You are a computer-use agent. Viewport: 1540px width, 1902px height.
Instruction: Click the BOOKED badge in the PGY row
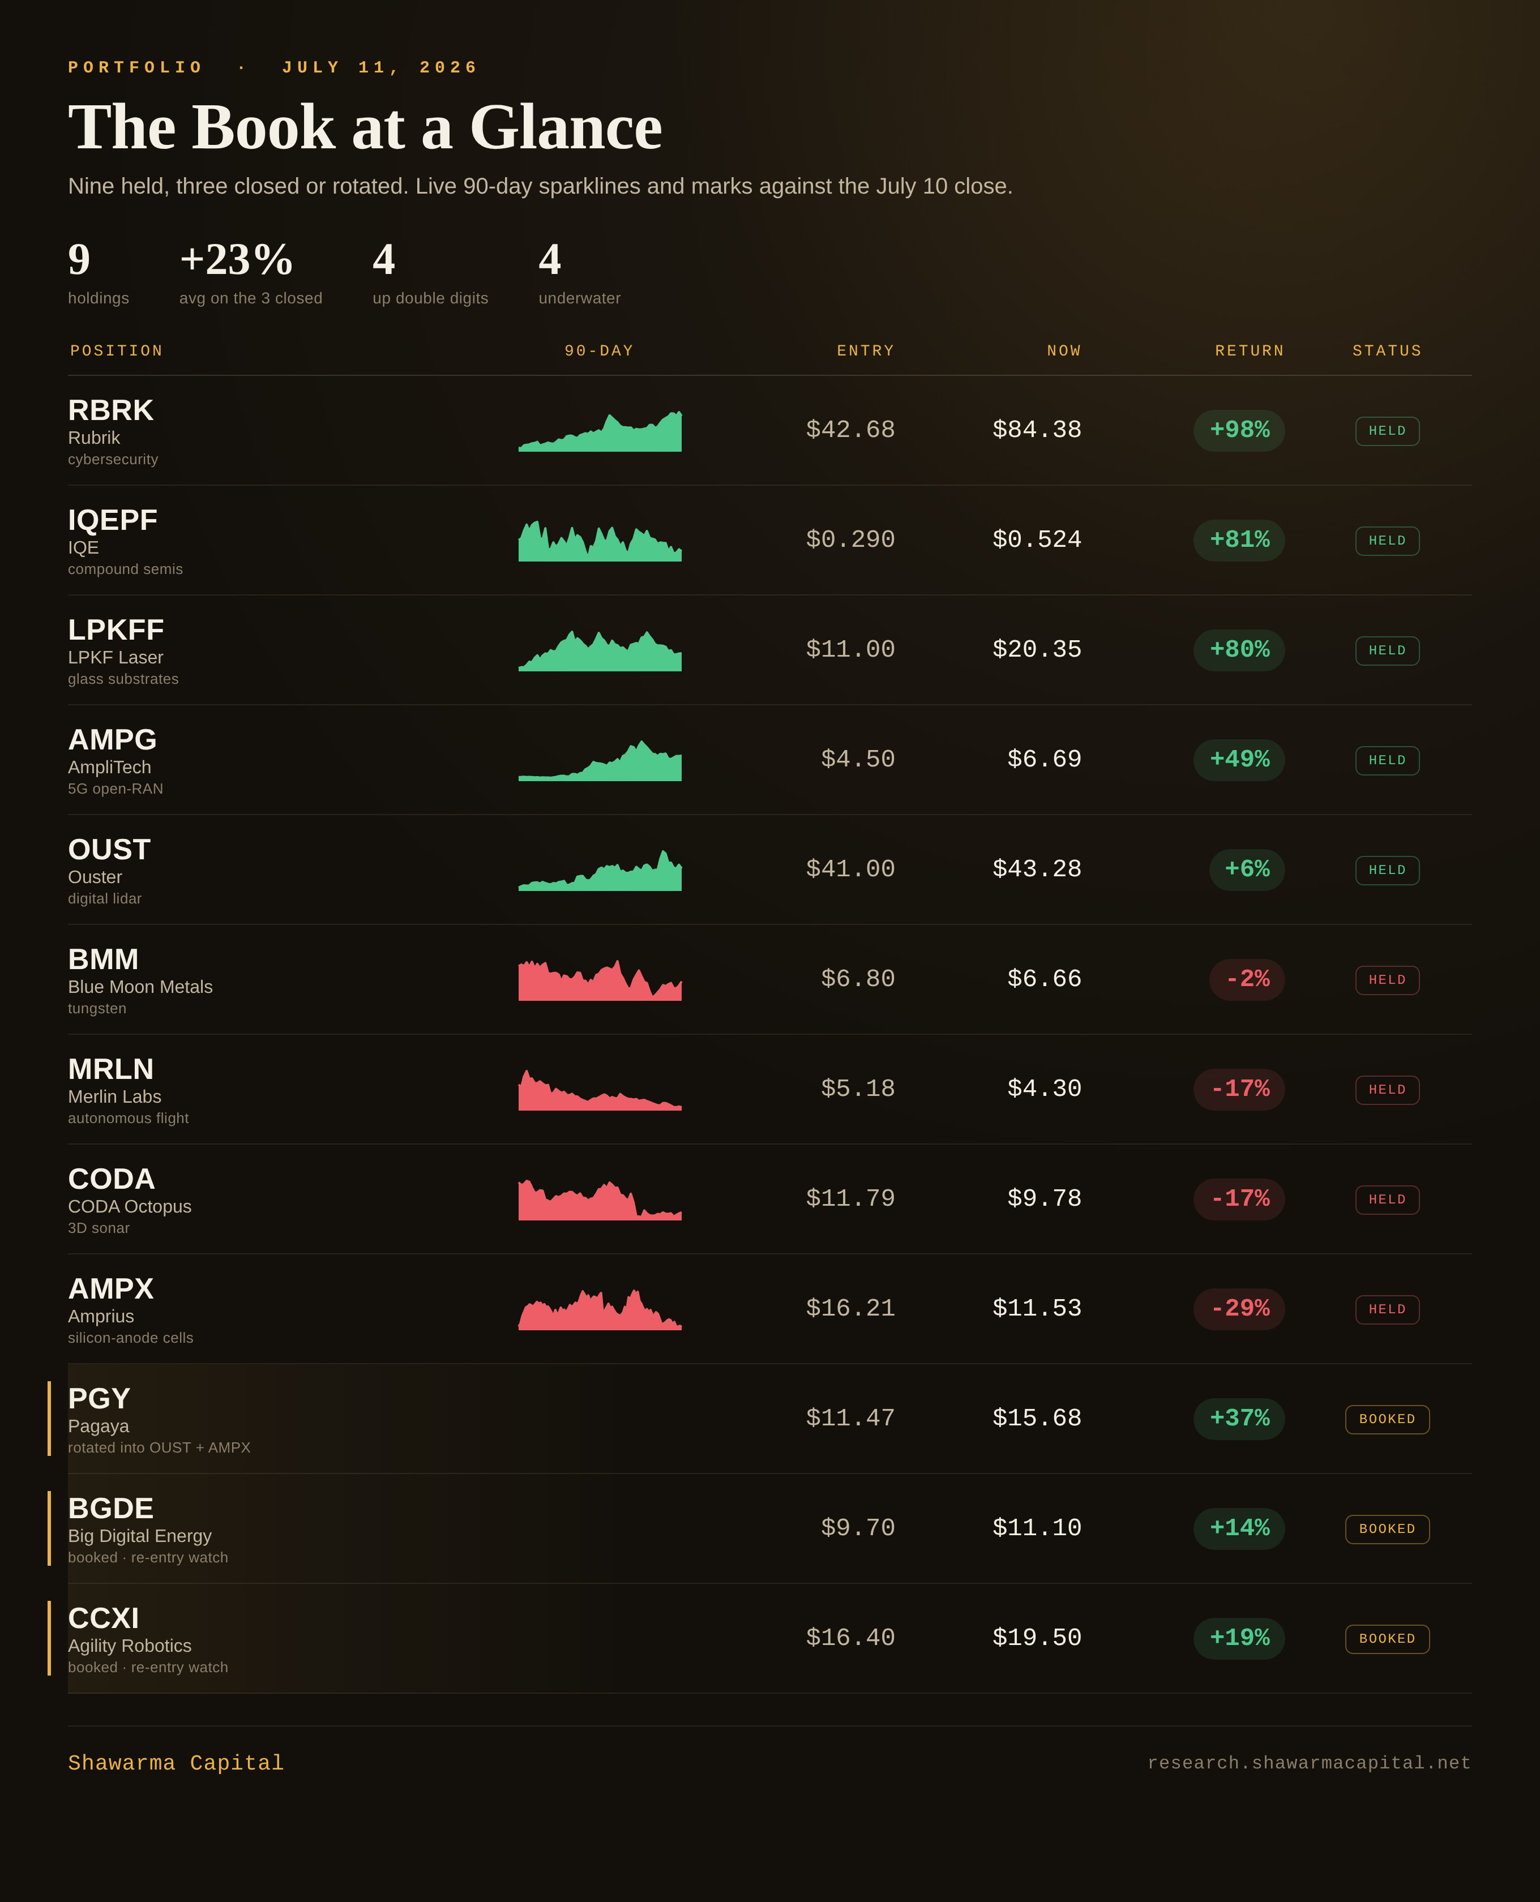1388,1420
